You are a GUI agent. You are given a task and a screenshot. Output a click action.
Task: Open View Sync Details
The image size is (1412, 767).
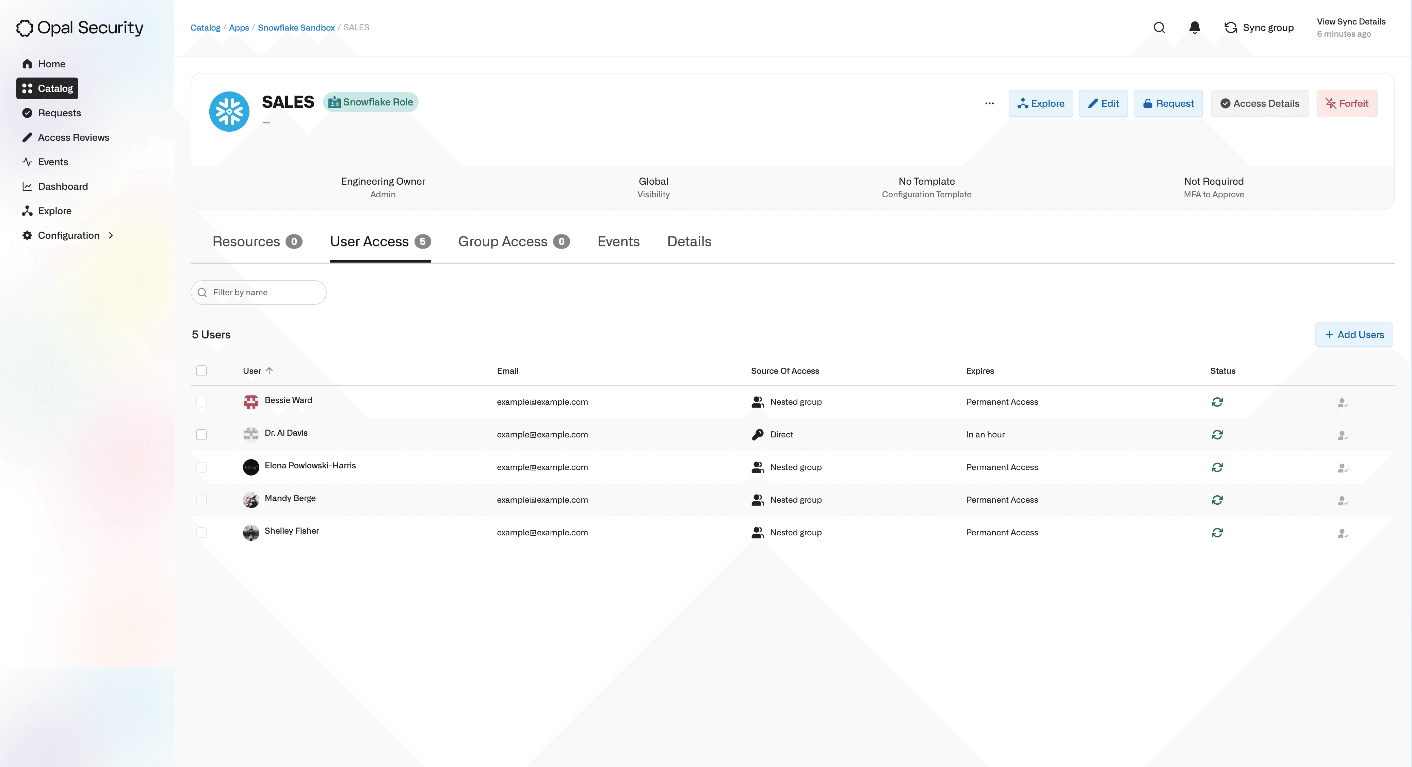pos(1351,21)
